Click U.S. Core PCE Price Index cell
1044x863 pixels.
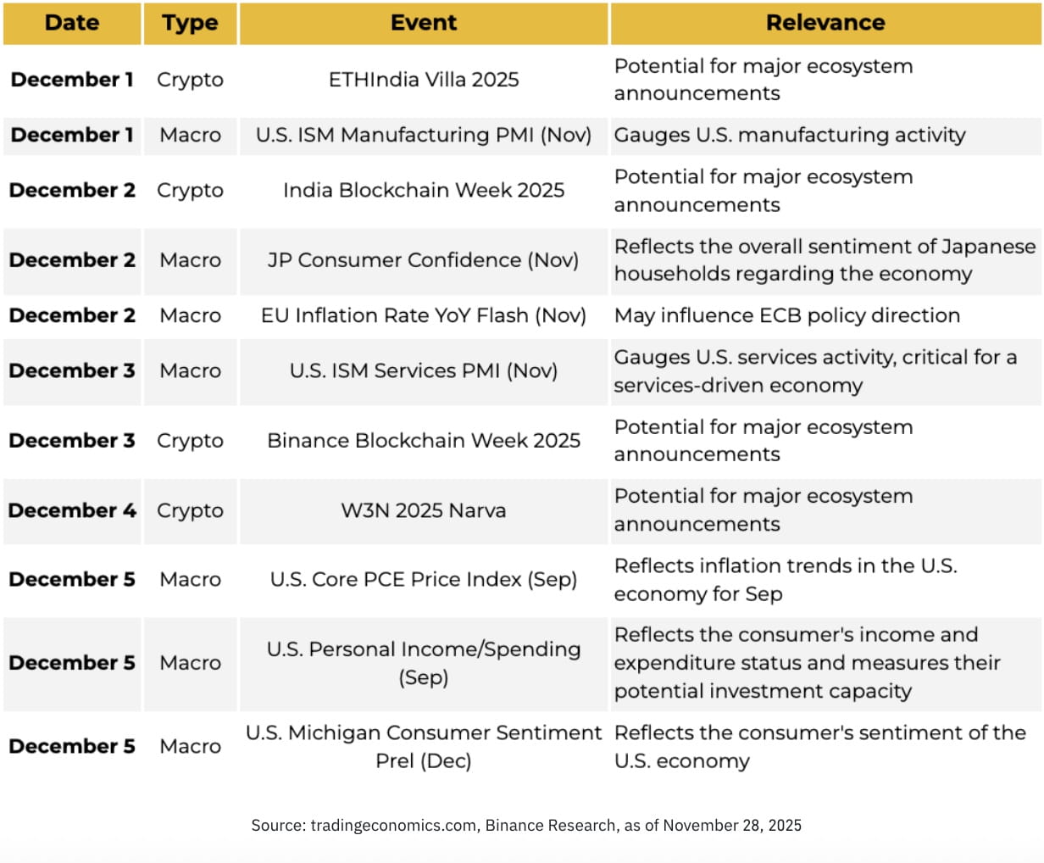tap(423, 579)
